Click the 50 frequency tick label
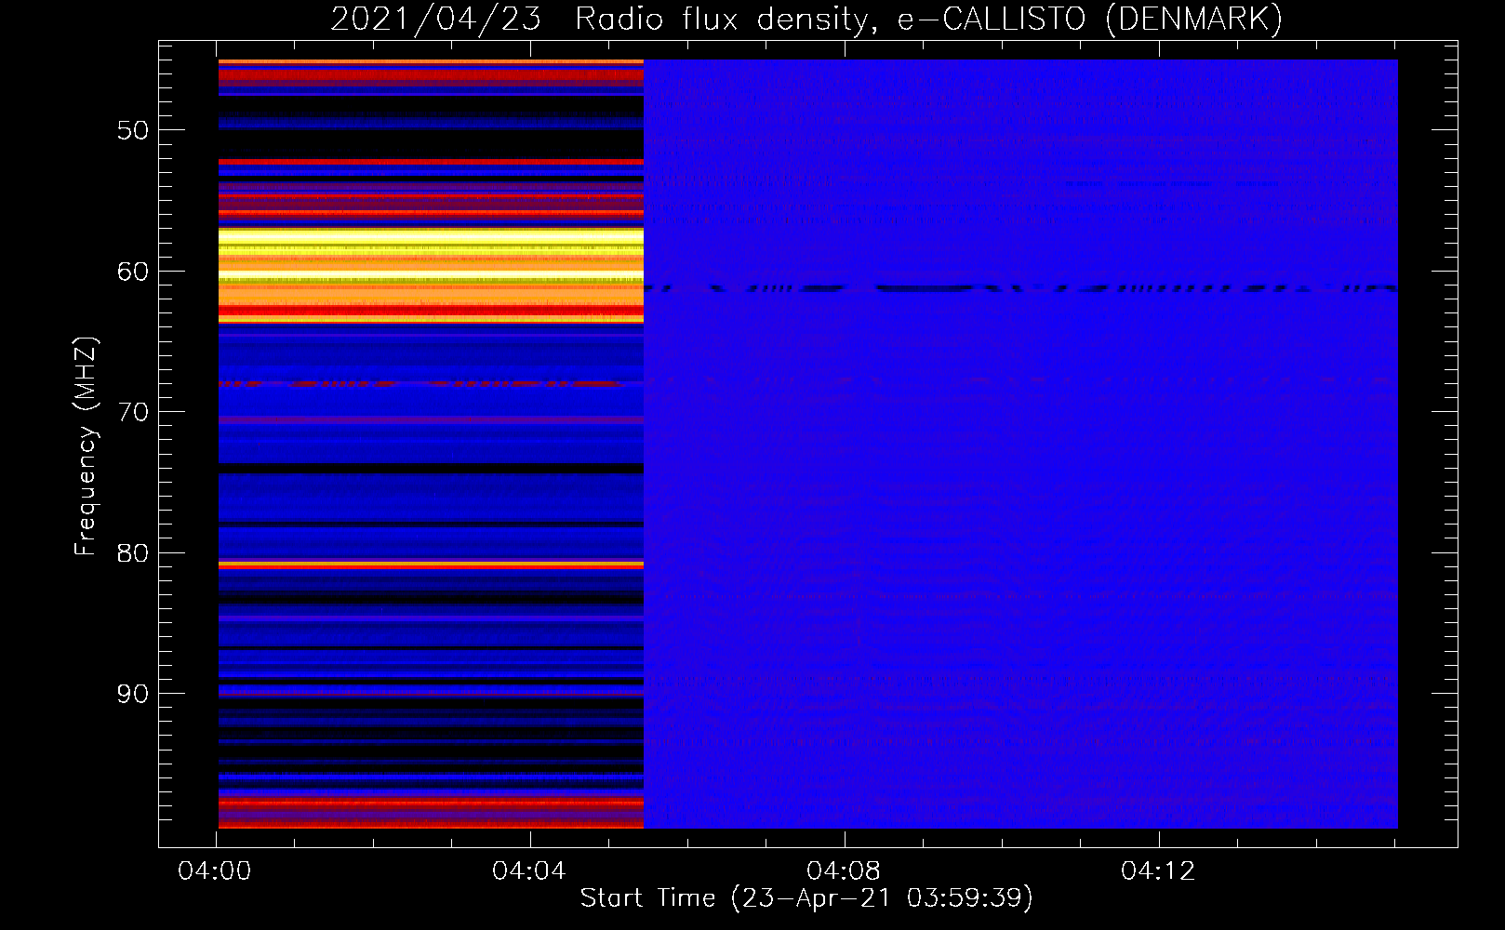This screenshot has height=930, width=1505. [133, 130]
